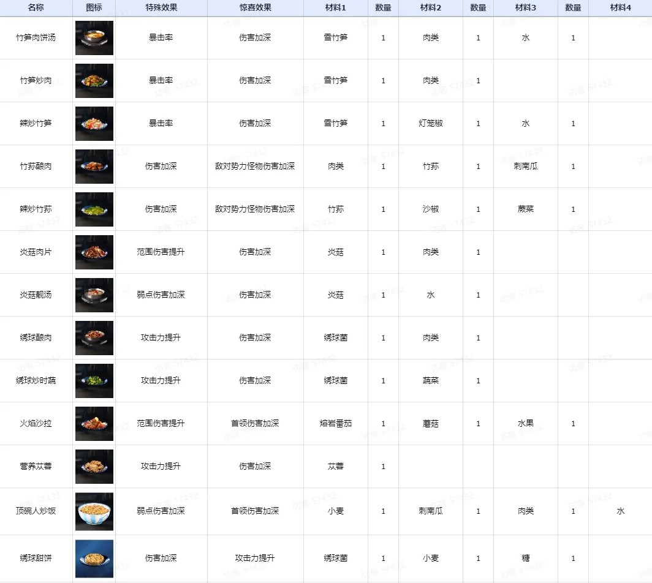This screenshot has height=583, width=652.
Task: Click 绣球菌 in the 绣球酿肉 row
Action: 336,337
